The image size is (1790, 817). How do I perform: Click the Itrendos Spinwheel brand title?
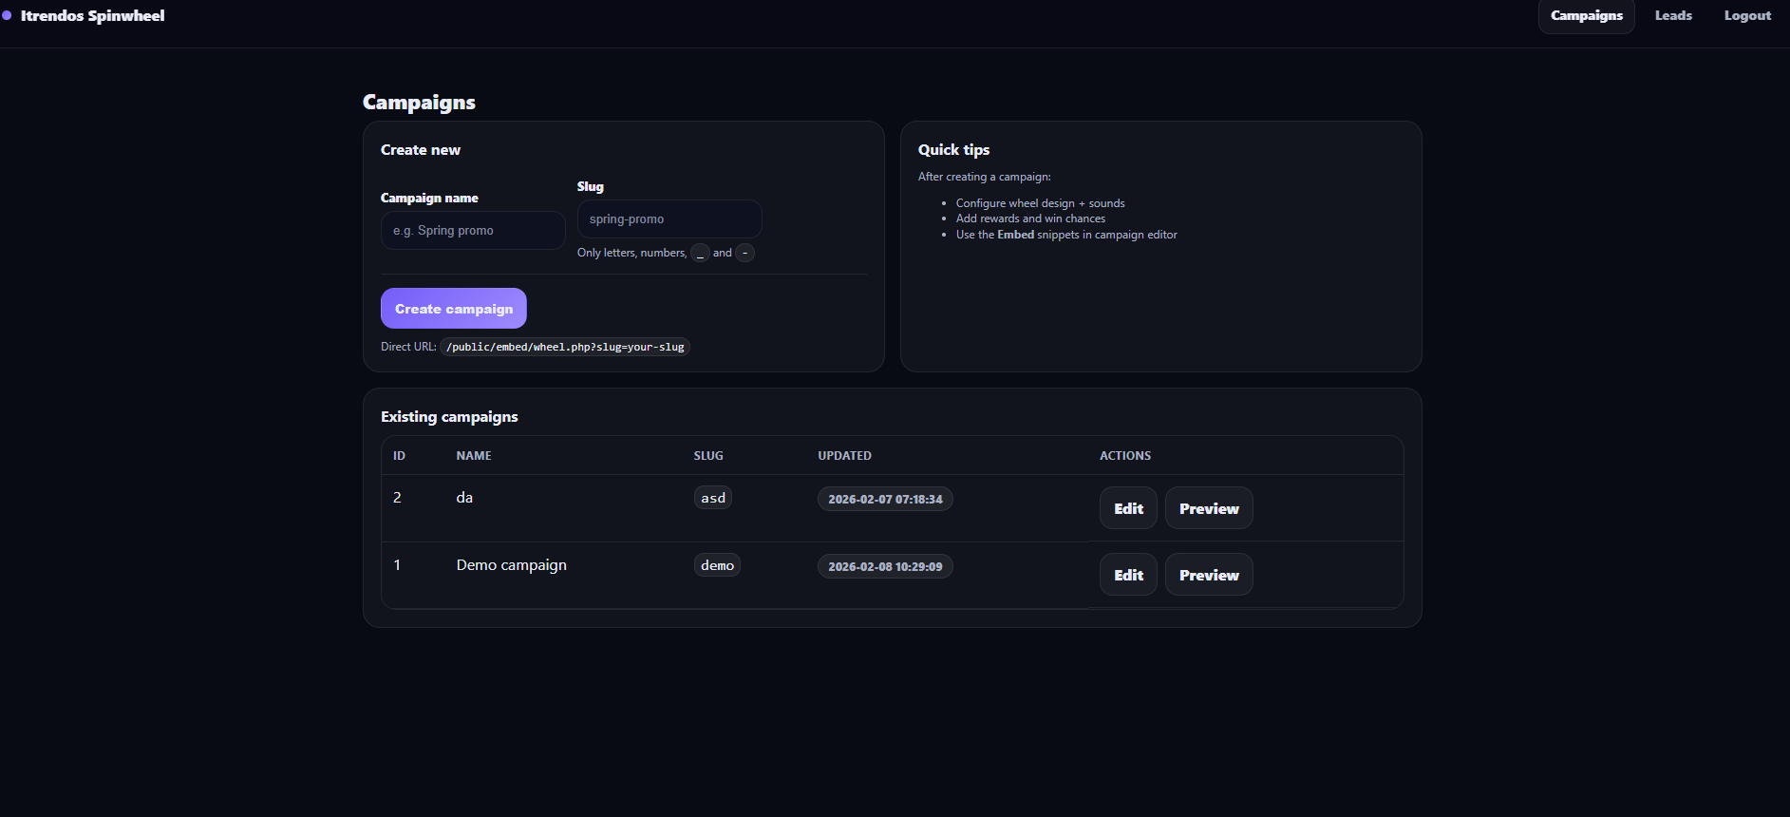click(92, 16)
